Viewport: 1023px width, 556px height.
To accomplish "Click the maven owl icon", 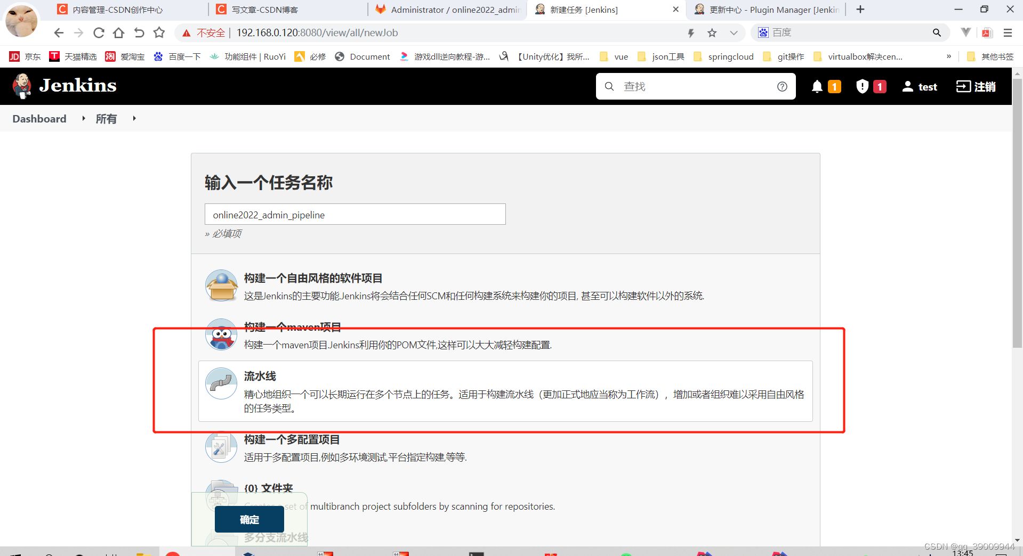I will point(221,334).
